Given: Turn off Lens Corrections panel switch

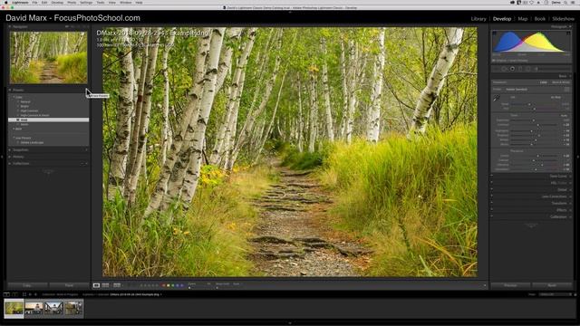Looking at the screenshot, I should pyautogui.click(x=491, y=197).
